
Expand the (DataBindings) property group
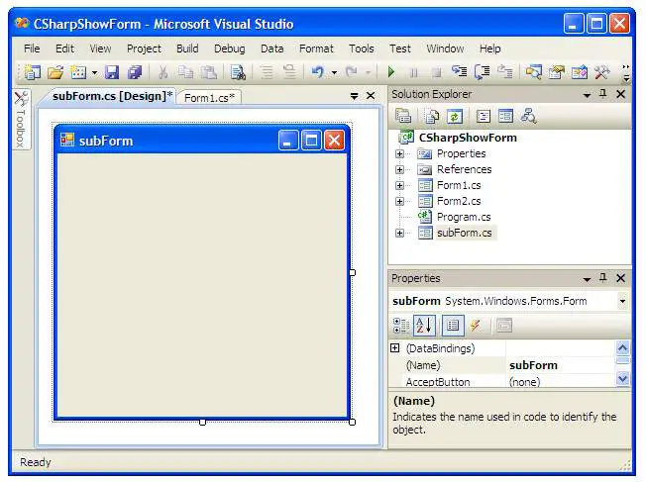pyautogui.click(x=395, y=348)
